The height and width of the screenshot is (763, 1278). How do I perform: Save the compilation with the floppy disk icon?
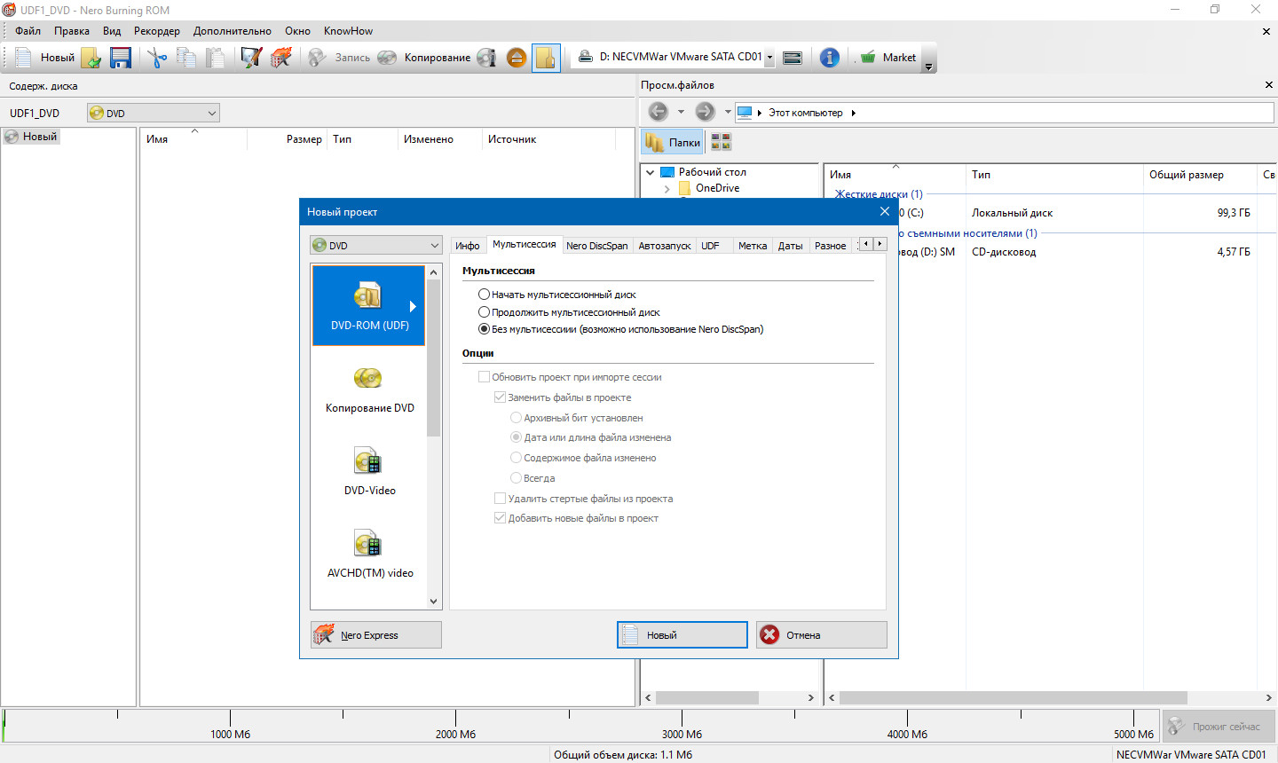click(x=121, y=58)
